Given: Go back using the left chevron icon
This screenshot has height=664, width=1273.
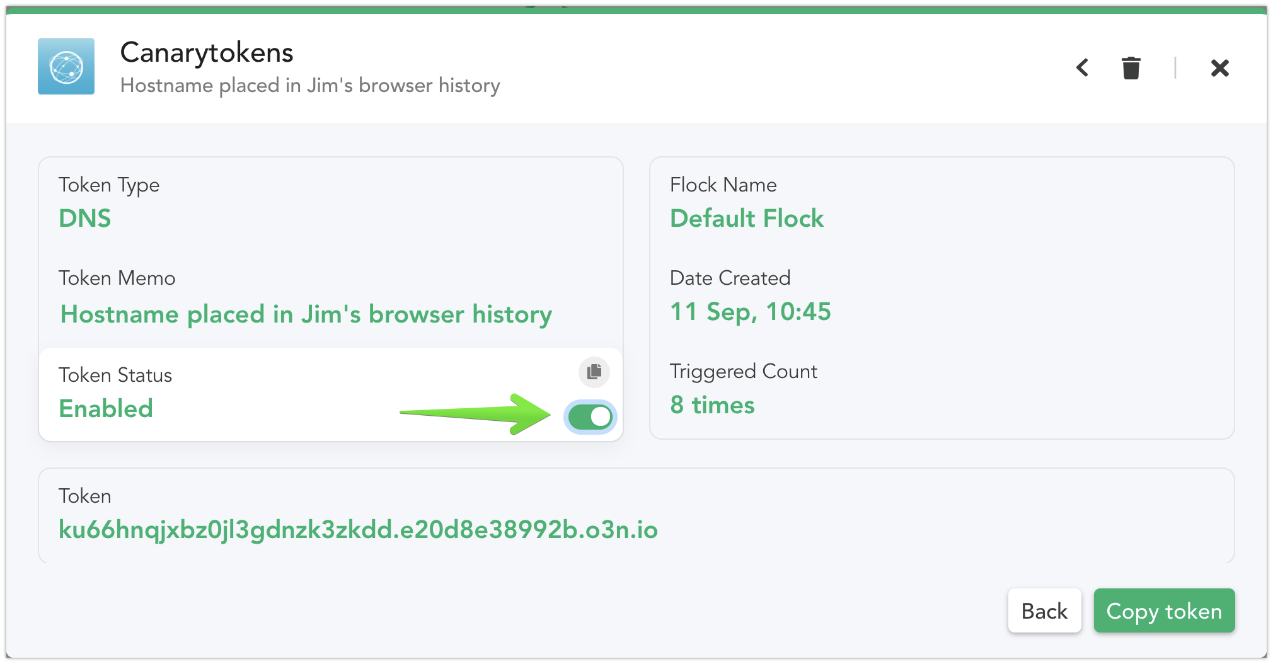Looking at the screenshot, I should [x=1082, y=67].
